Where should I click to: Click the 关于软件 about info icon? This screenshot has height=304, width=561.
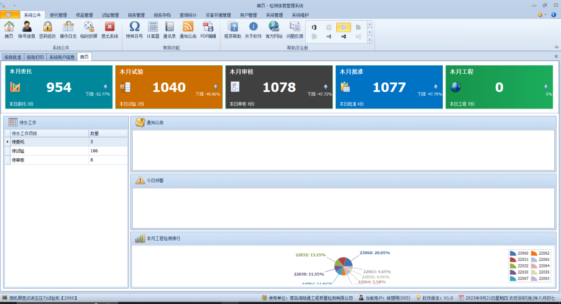click(x=253, y=29)
